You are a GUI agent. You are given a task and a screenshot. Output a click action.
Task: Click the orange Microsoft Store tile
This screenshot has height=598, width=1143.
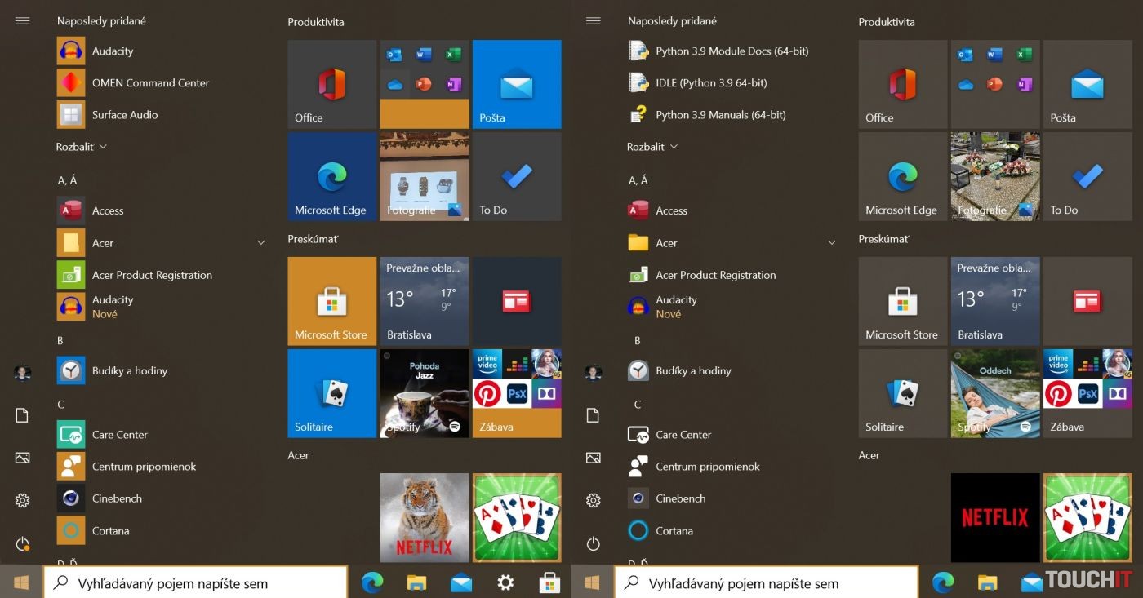(x=331, y=301)
